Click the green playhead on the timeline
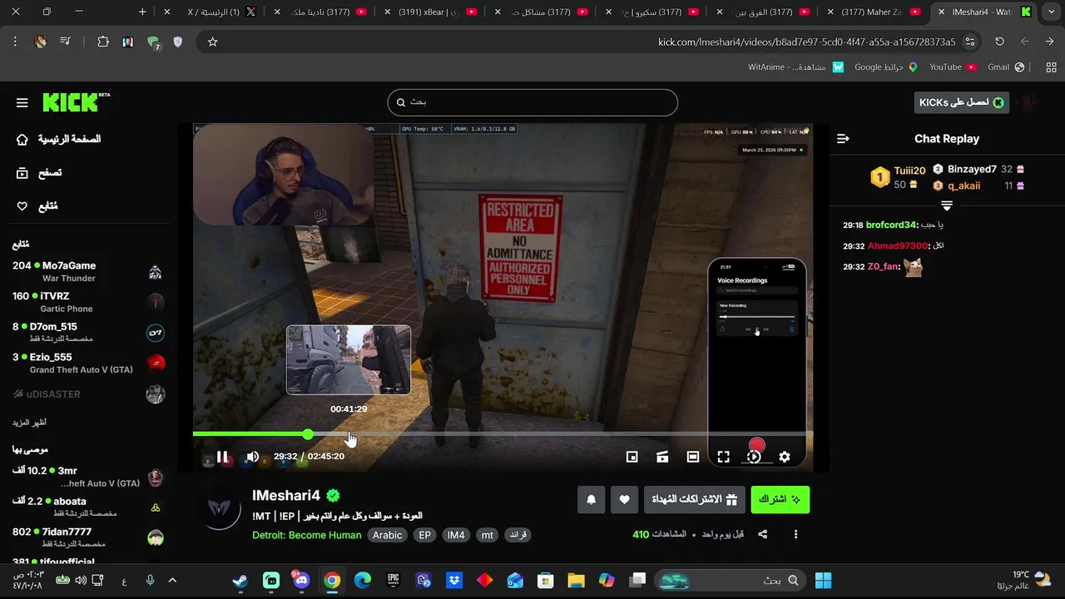 (x=308, y=434)
